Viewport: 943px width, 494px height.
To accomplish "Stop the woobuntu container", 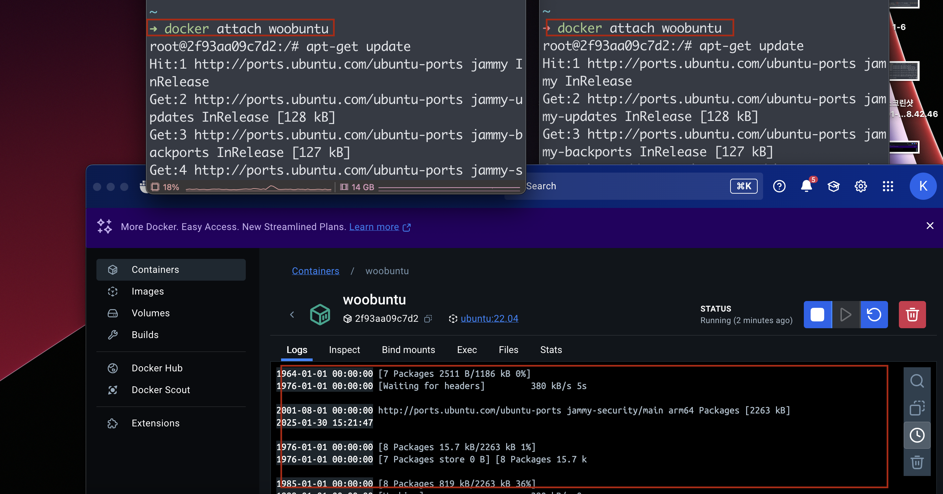I will pyautogui.click(x=817, y=314).
